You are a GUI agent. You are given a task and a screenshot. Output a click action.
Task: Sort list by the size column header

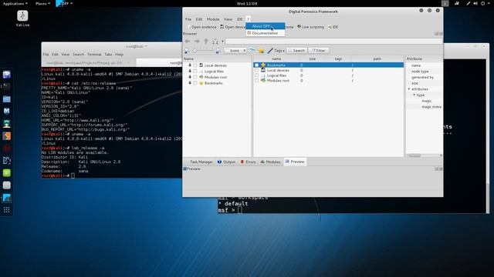[312, 58]
